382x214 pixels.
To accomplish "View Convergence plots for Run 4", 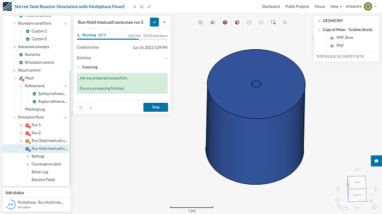I will [x=47, y=164].
